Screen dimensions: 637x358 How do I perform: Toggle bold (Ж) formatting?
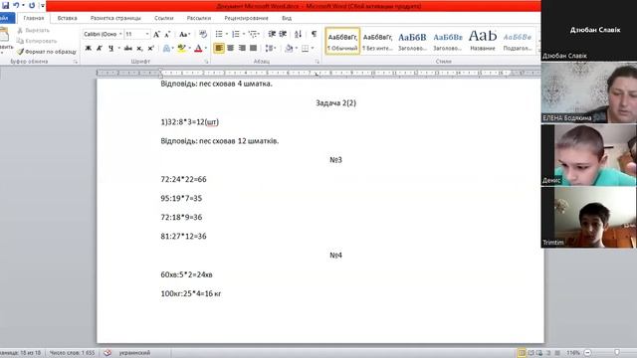coord(88,49)
